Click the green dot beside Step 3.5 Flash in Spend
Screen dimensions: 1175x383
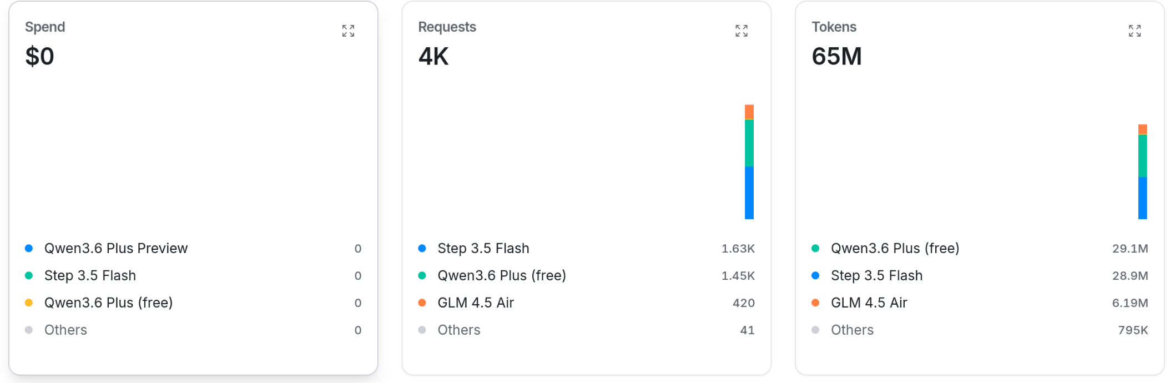click(29, 275)
